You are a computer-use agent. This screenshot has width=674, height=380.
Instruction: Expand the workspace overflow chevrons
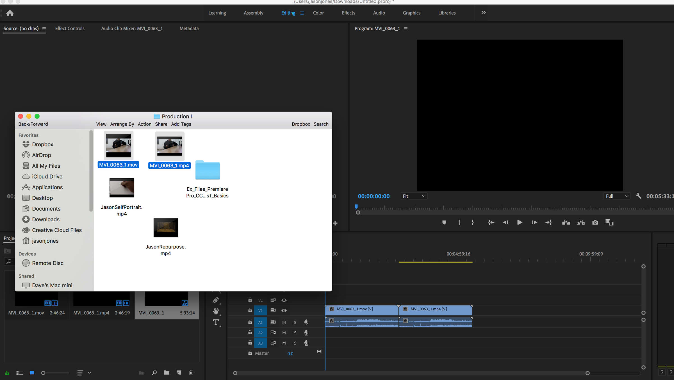click(483, 13)
